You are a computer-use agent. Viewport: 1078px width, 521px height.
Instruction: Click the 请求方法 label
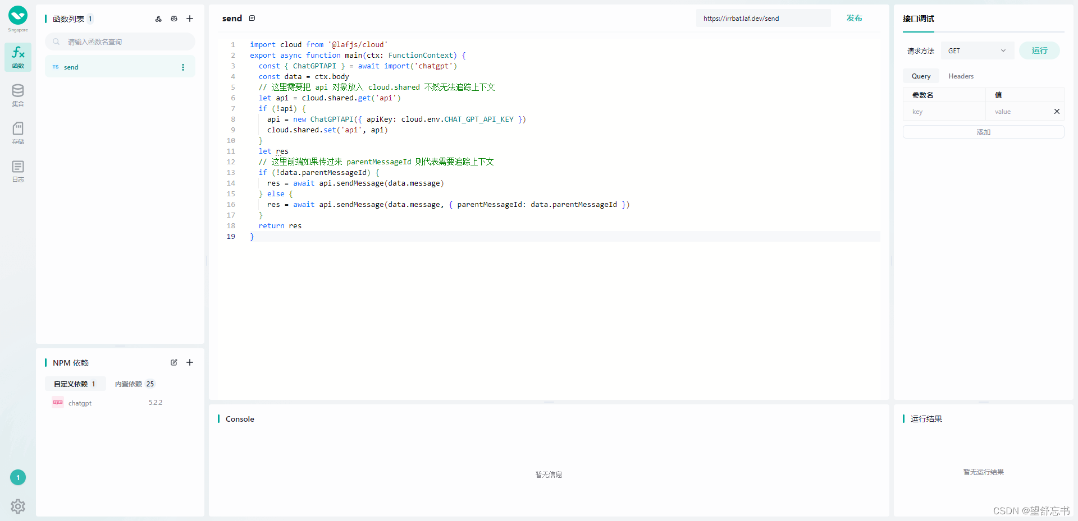(x=921, y=51)
